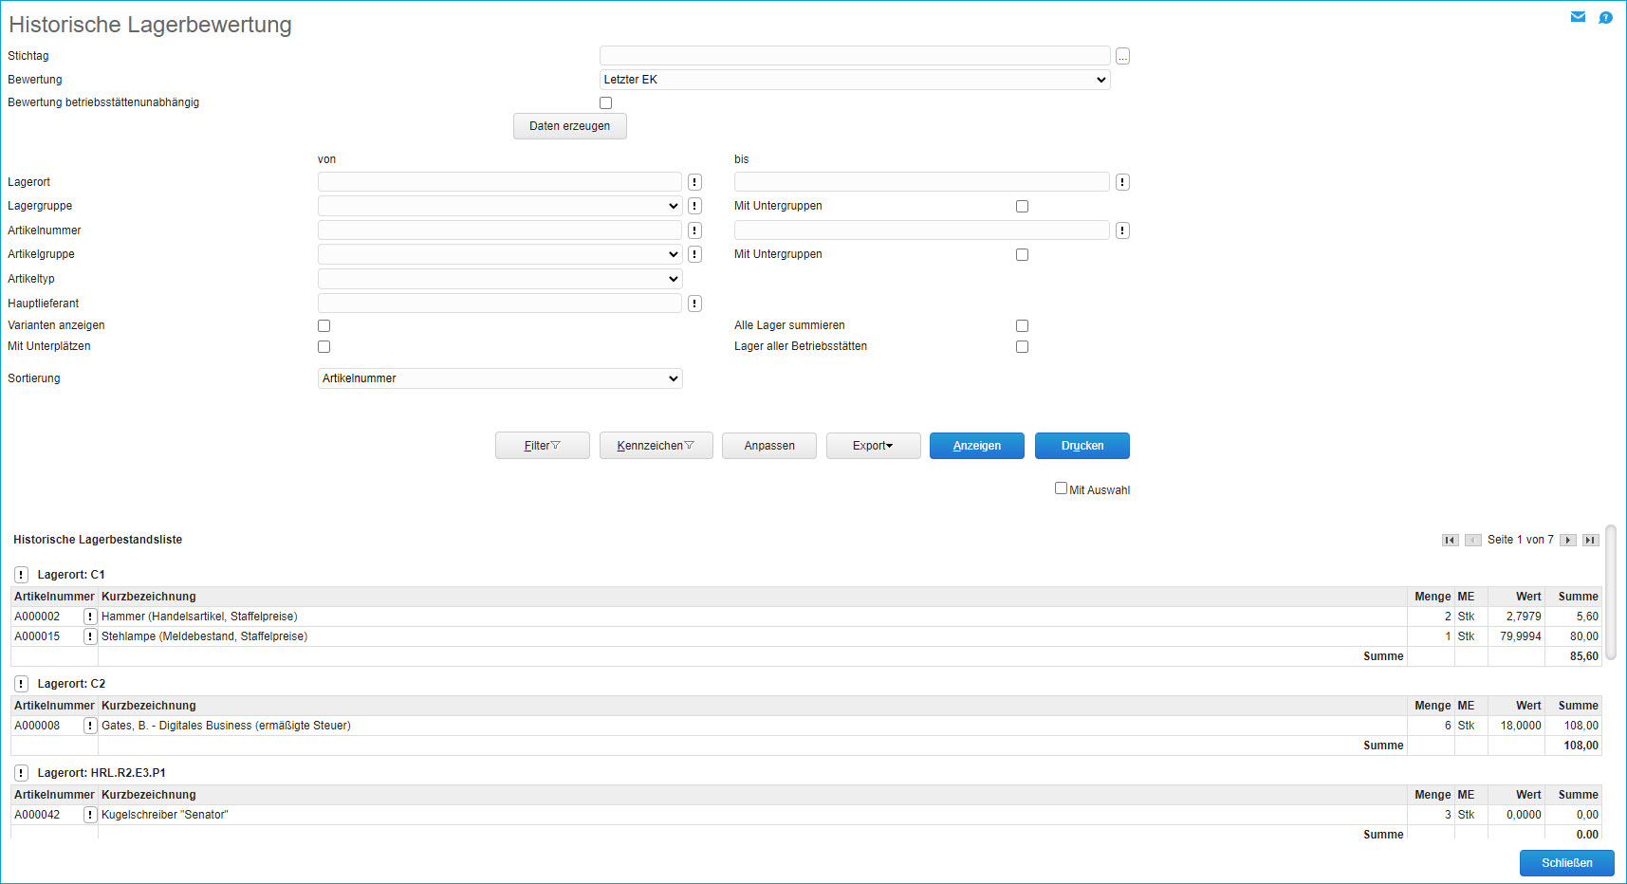The height and width of the screenshot is (884, 1627).
Task: Toggle the Mit Auswahl checkbox
Action: tap(1061, 488)
